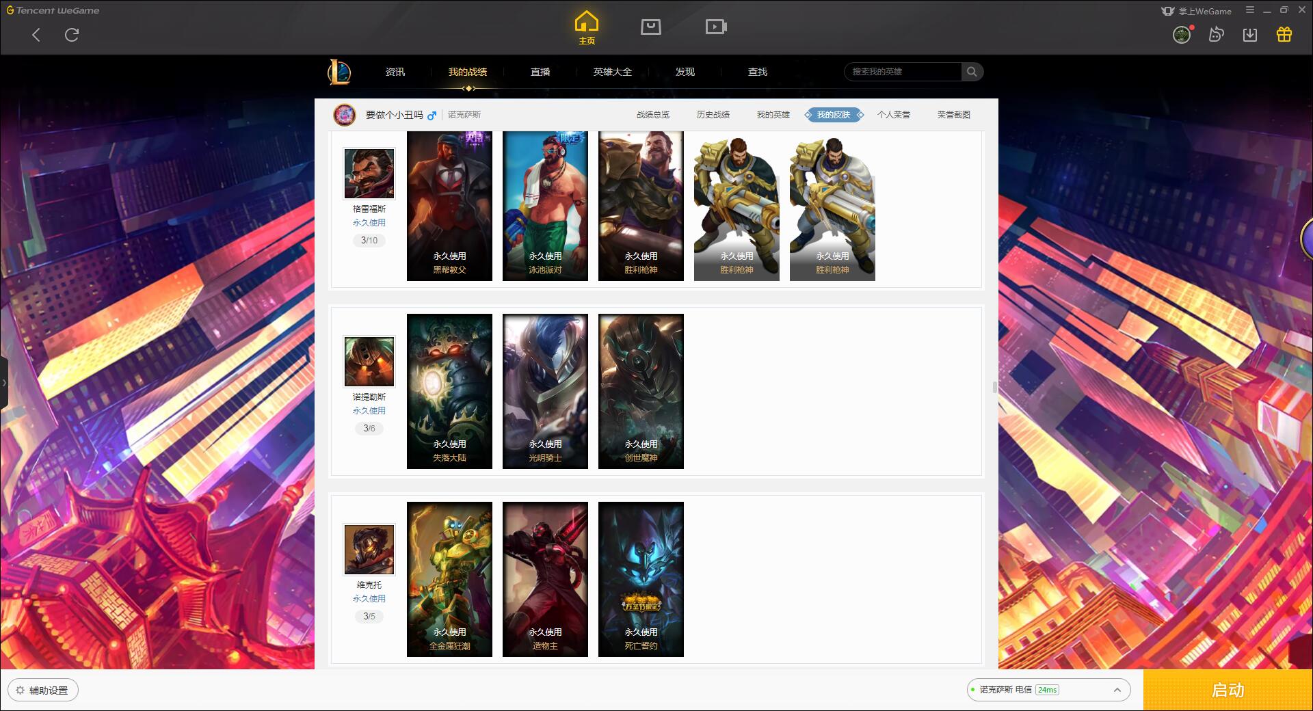Image resolution: width=1313 pixels, height=711 pixels.
Task: Click the rail-rocket activity icon
Action: (1216, 34)
